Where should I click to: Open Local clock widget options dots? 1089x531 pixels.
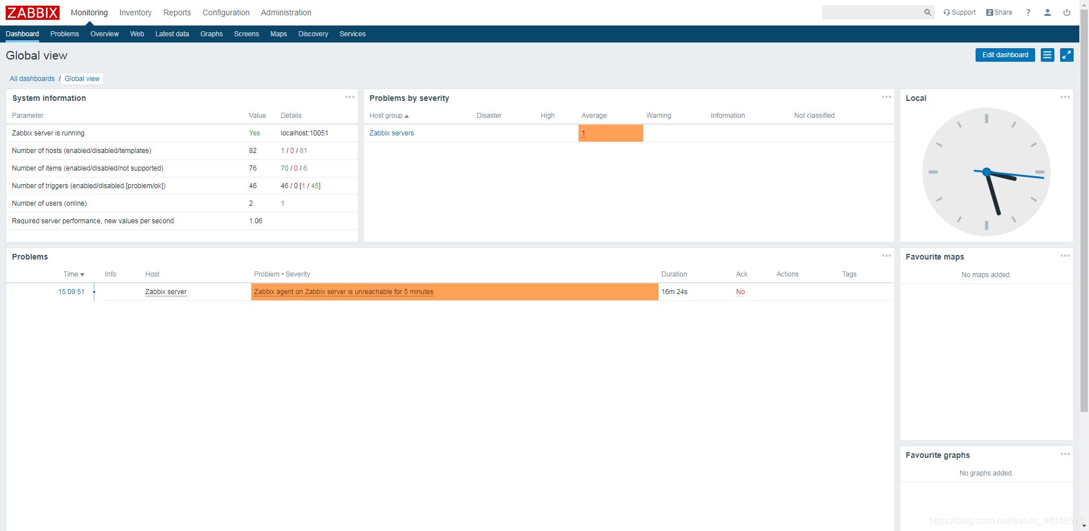coord(1065,97)
